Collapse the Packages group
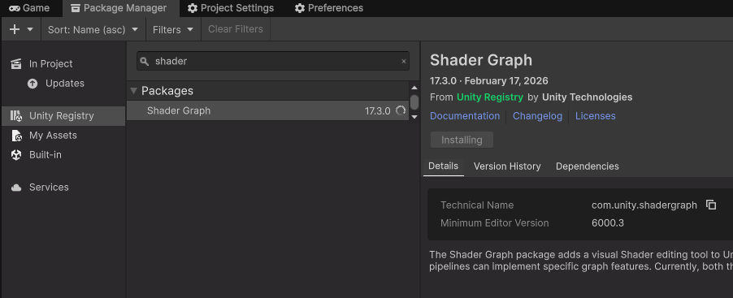The width and height of the screenshot is (733, 298). pyautogui.click(x=134, y=91)
